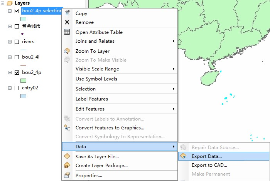Select the Layers root in table of contents
The height and width of the screenshot is (181, 270).
[x=22, y=3]
